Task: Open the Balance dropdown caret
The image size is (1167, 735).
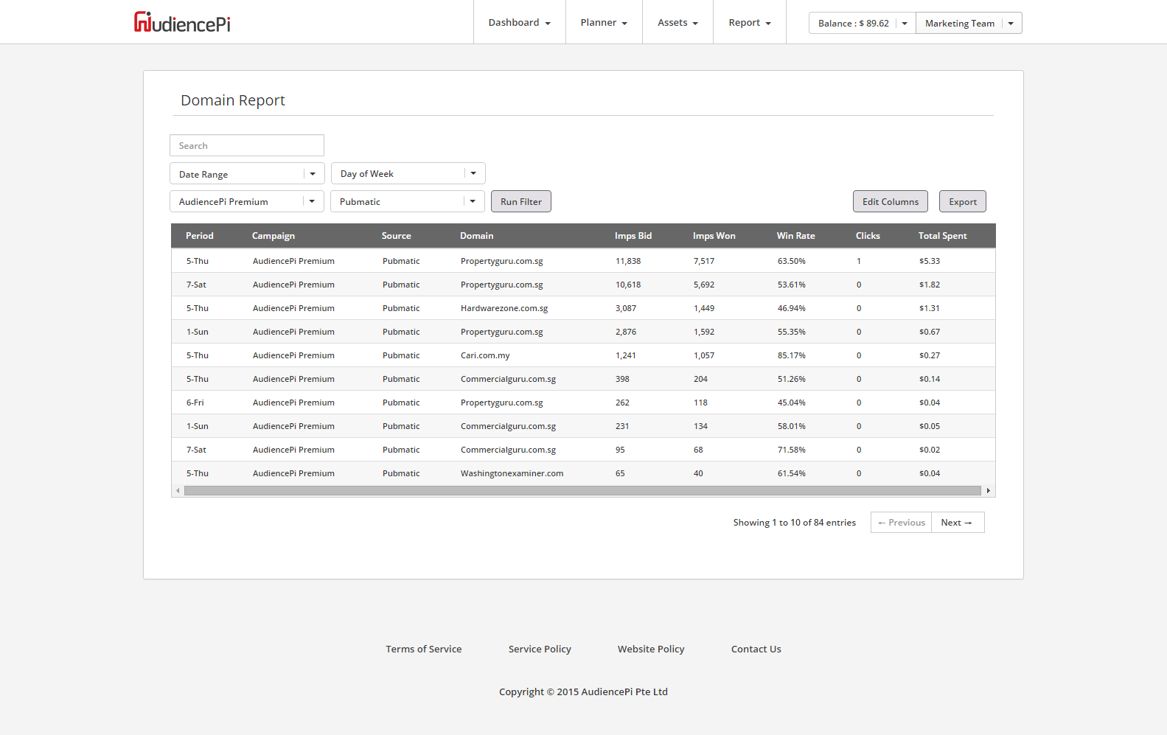Action: [905, 24]
